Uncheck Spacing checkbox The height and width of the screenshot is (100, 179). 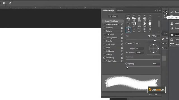pos(126,64)
